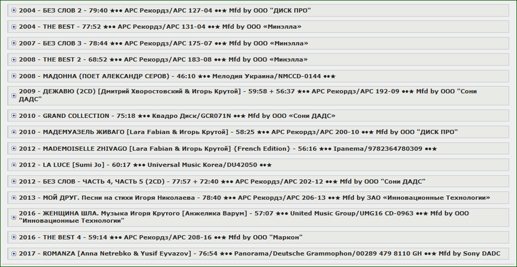The height and width of the screenshot is (267, 517).
Task: Click the text "Mfd by ООО "Маркон""
Action: coord(266,237)
